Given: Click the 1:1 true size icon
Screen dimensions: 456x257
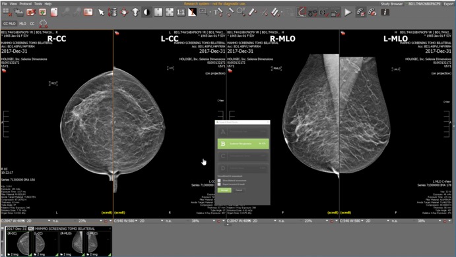Looking at the screenshot, I should [181, 13].
